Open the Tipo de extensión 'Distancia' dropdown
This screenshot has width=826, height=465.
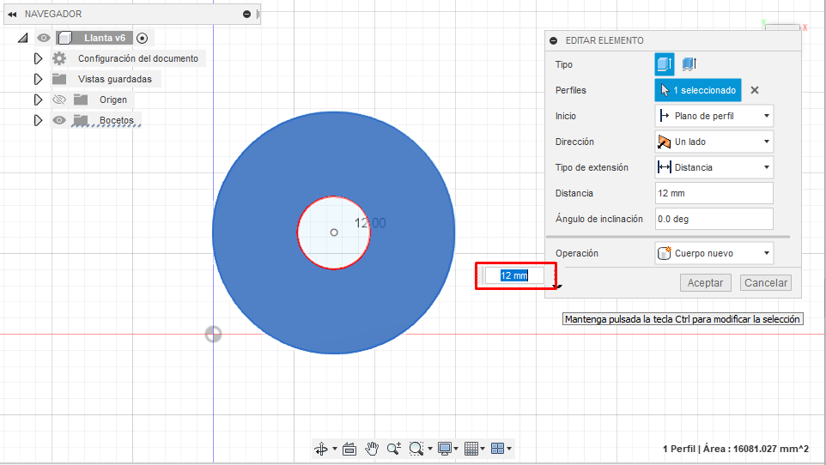(x=714, y=167)
